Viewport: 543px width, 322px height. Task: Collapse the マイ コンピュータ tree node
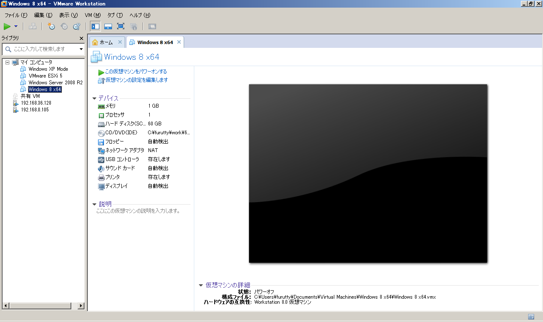tap(7, 62)
